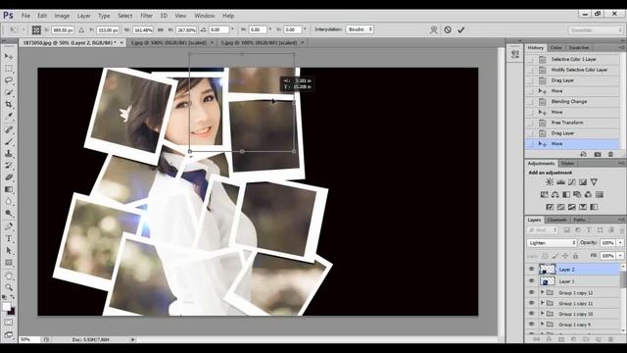This screenshot has width=627, height=353.
Task: Open the Opacity slider dropdown arrow
Action: pyautogui.click(x=620, y=243)
